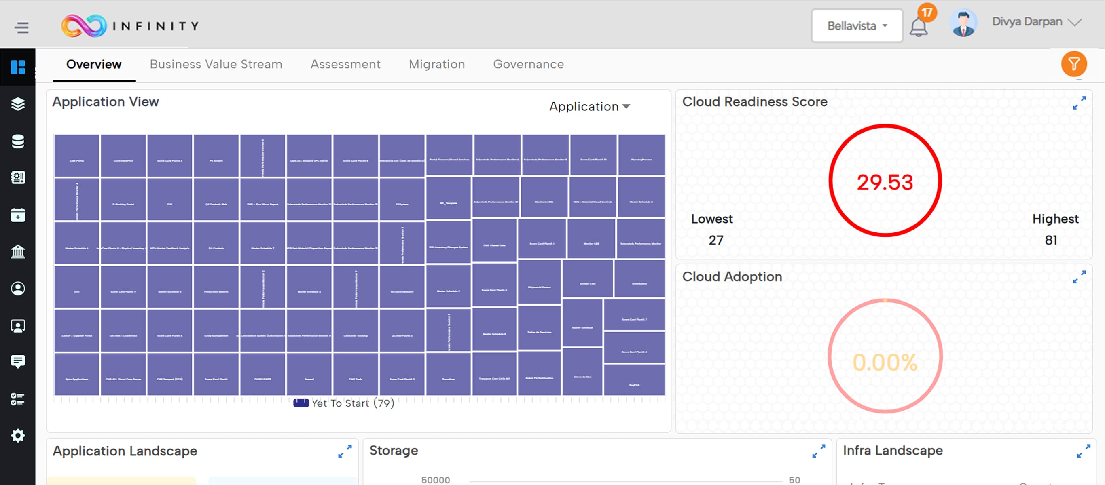Toggle the Yet To Start legend item

tap(344, 403)
